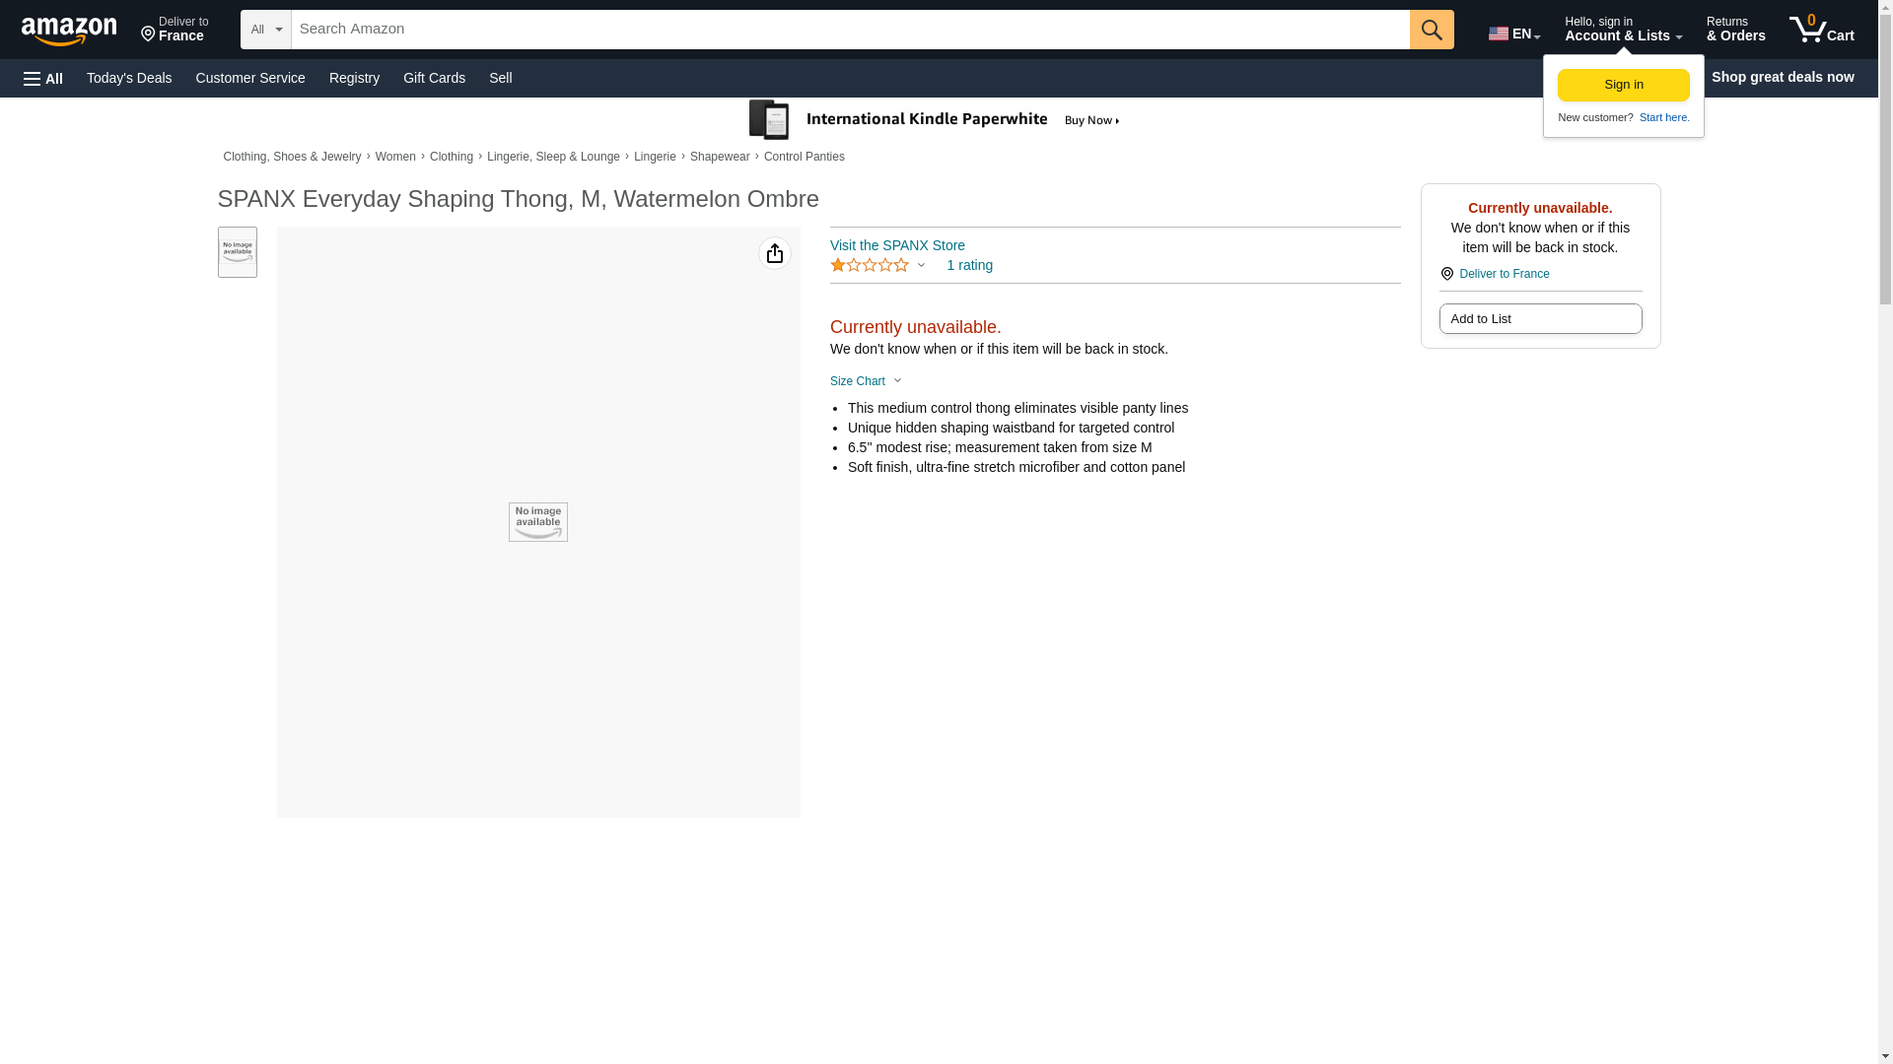The width and height of the screenshot is (1893, 1064).
Task: Open the All hamburger menu
Action: 43,78
